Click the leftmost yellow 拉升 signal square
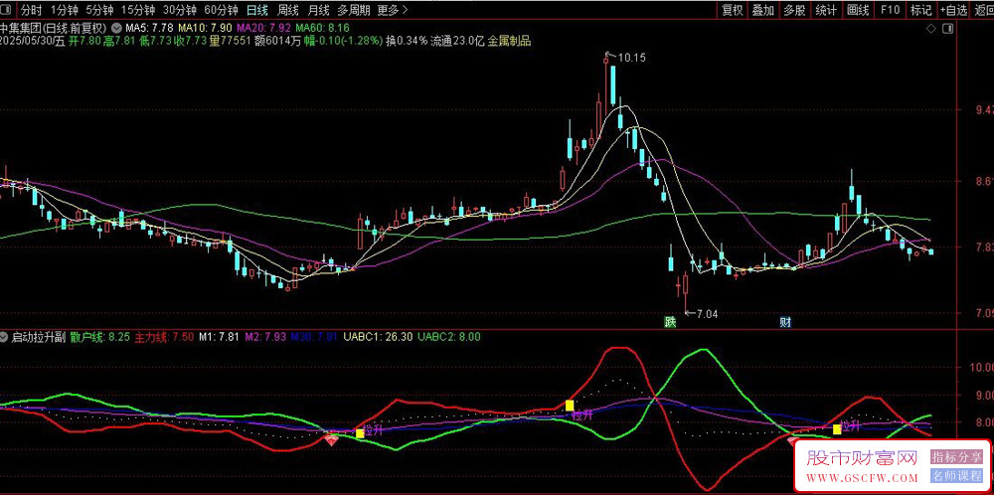994x495 pixels. 360,433
